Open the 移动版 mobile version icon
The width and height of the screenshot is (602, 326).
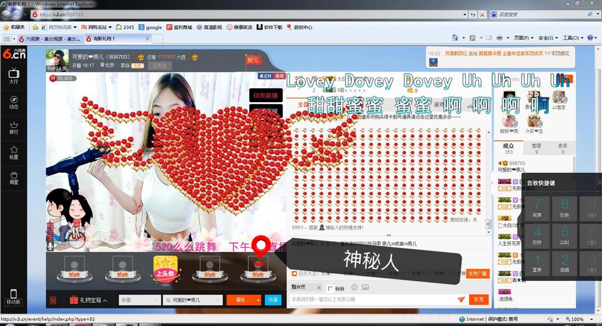click(13, 297)
